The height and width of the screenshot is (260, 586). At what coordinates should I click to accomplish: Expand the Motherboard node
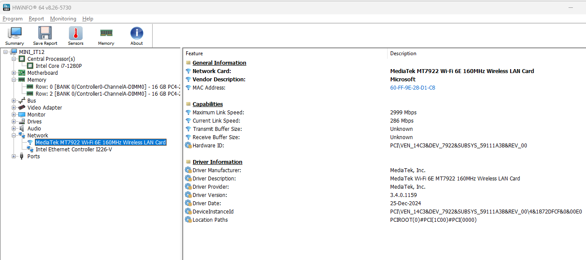(x=14, y=73)
